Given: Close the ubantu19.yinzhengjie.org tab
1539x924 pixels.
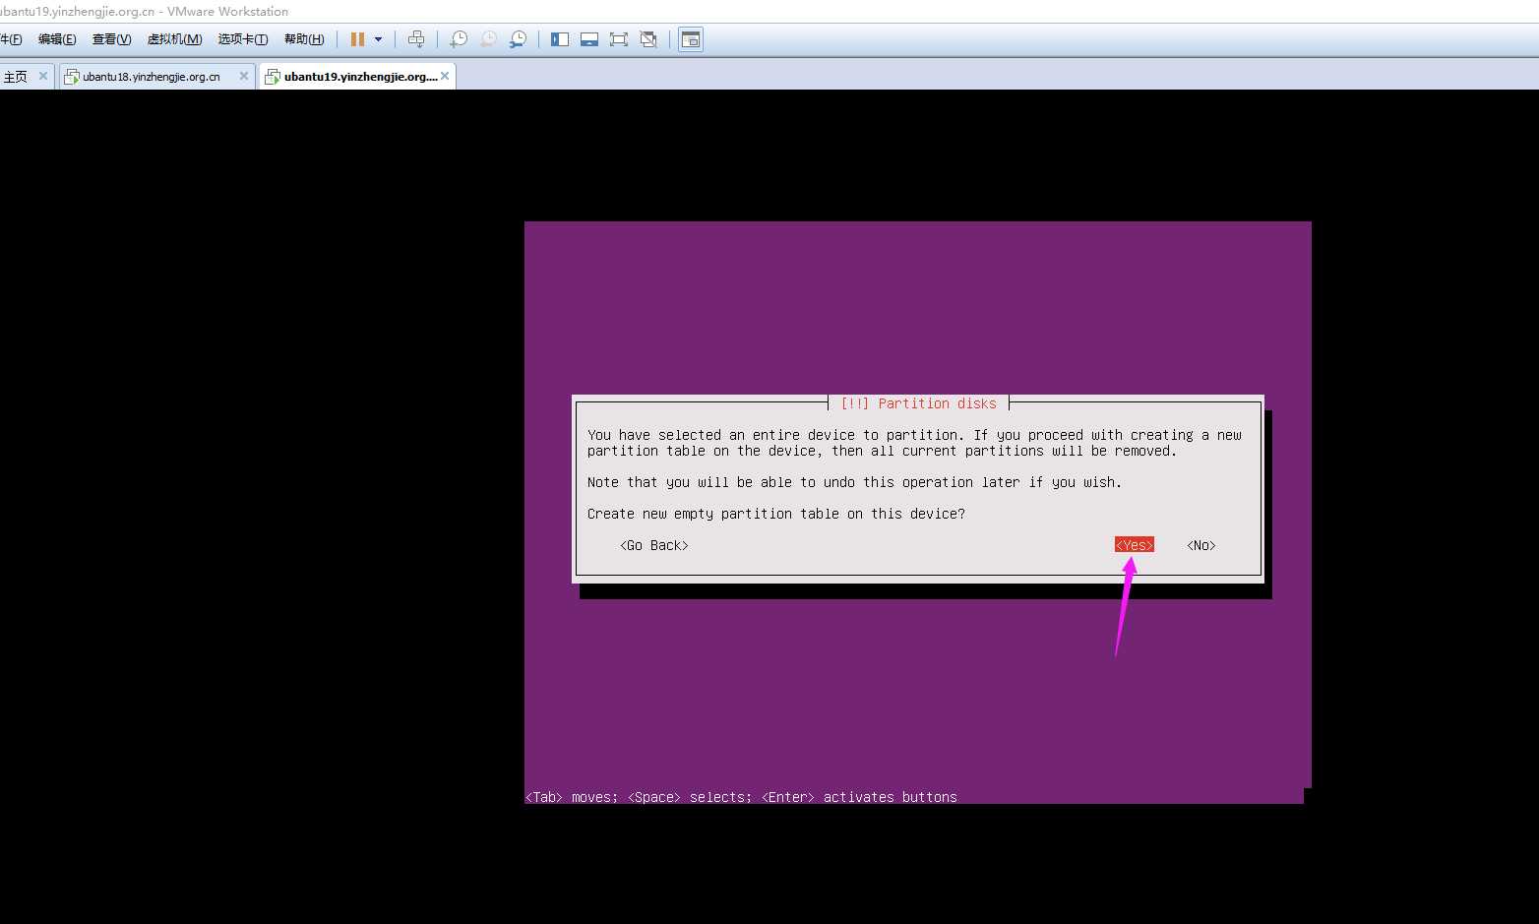Looking at the screenshot, I should click(445, 76).
